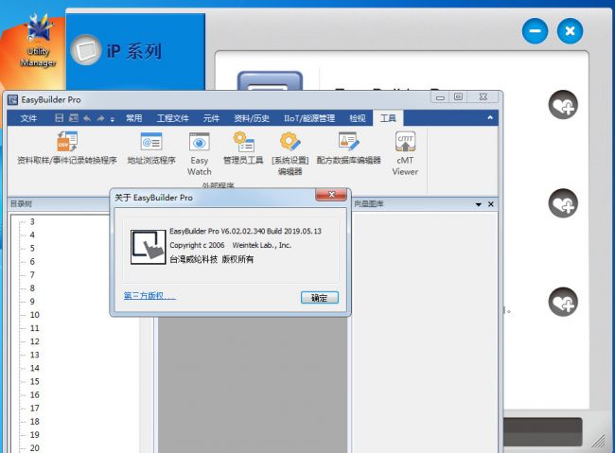Open the 文件 menu

click(x=28, y=118)
